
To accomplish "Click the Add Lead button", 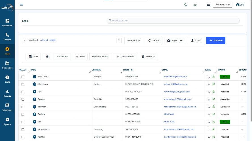I will pos(215,41).
